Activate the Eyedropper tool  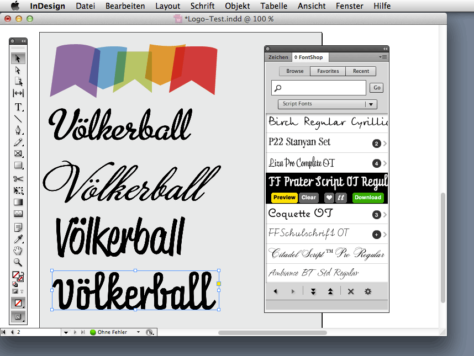pyautogui.click(x=18, y=239)
